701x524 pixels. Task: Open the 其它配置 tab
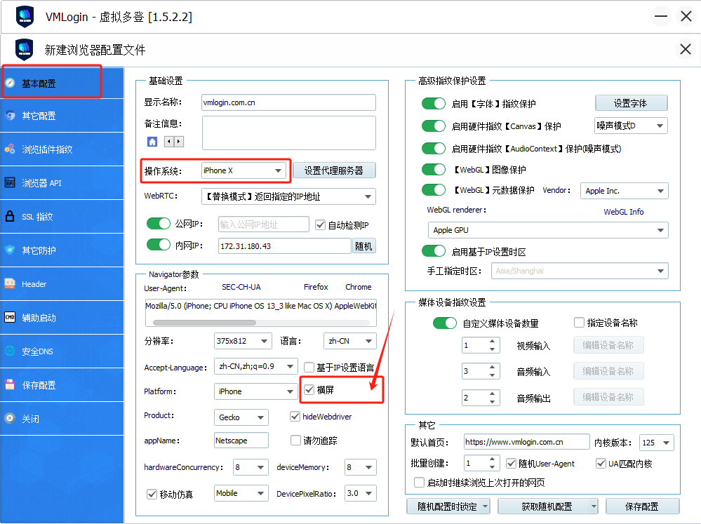pos(62,116)
